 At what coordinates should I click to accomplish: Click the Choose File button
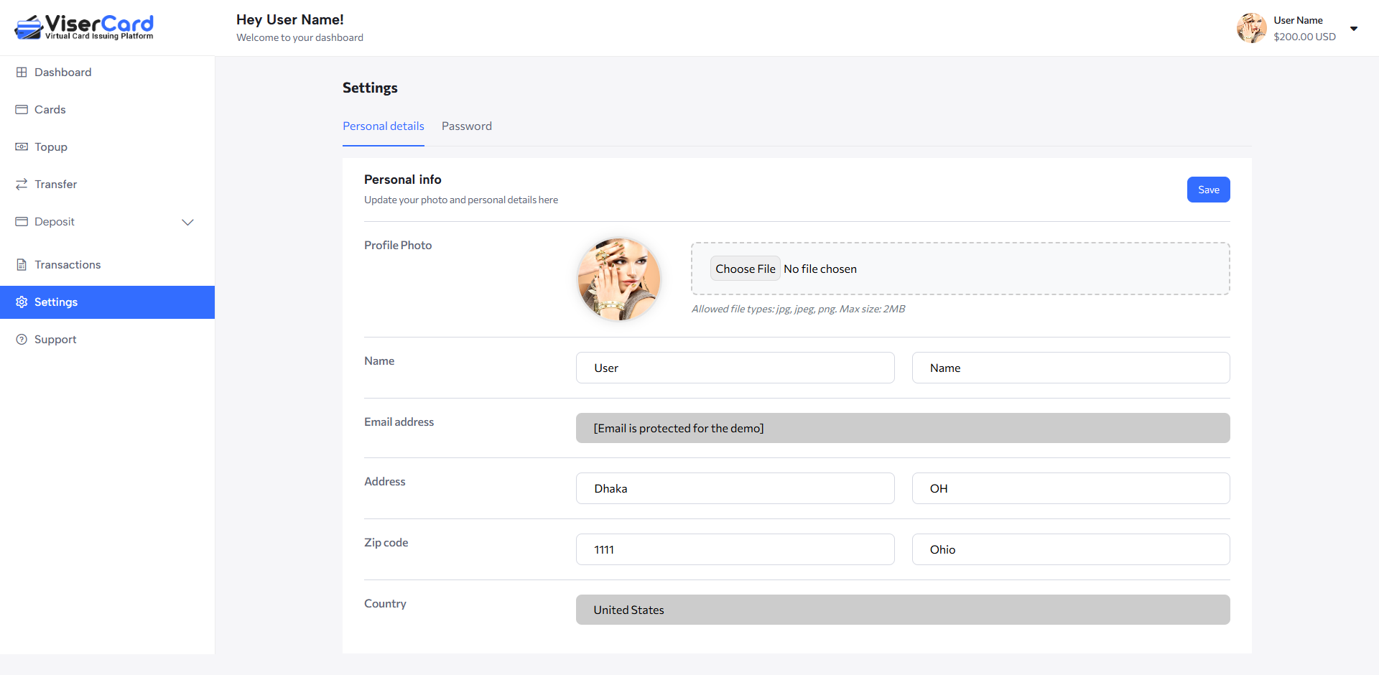click(745, 269)
